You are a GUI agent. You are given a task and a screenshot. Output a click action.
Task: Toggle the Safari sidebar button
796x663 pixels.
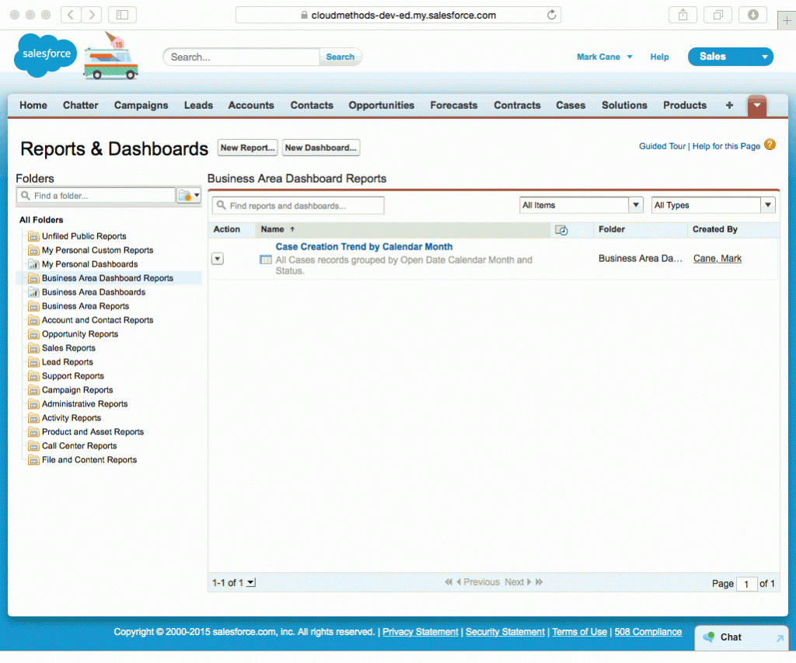coord(122,15)
